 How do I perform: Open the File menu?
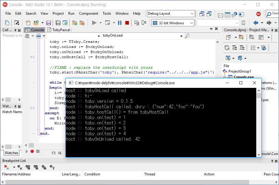pos(8,13)
